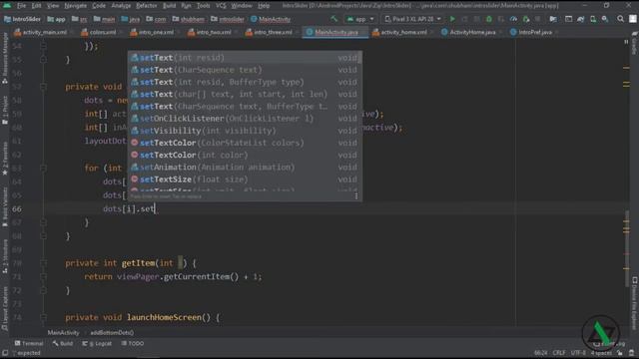The height and width of the screenshot is (359, 639).
Task: Click fold end marker at line 55
Action: tap(43, 60)
